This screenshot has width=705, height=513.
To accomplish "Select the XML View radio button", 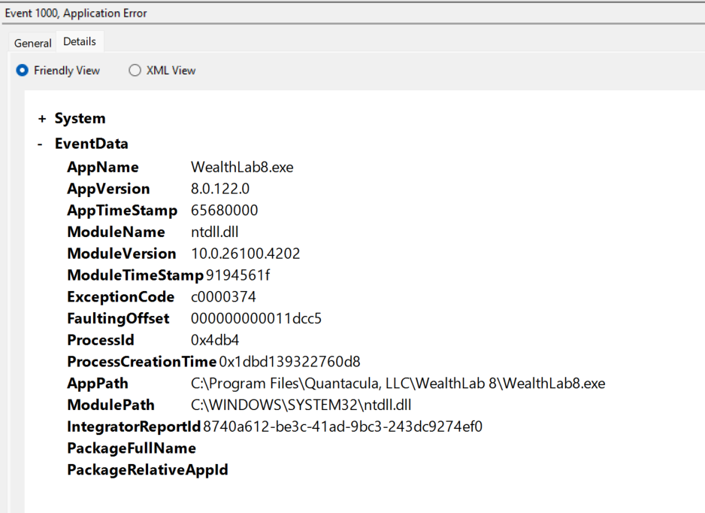I will click(x=135, y=71).
